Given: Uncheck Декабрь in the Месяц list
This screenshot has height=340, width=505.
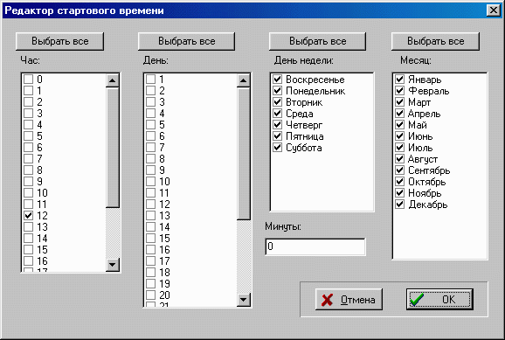Looking at the screenshot, I should click(x=399, y=204).
